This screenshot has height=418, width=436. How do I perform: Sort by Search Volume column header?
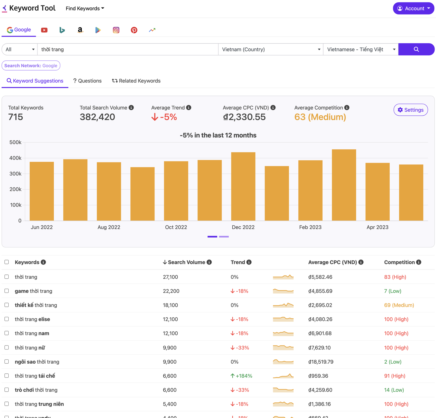tap(187, 262)
